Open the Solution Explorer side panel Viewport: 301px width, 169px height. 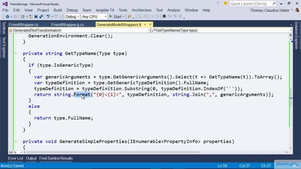297,36
